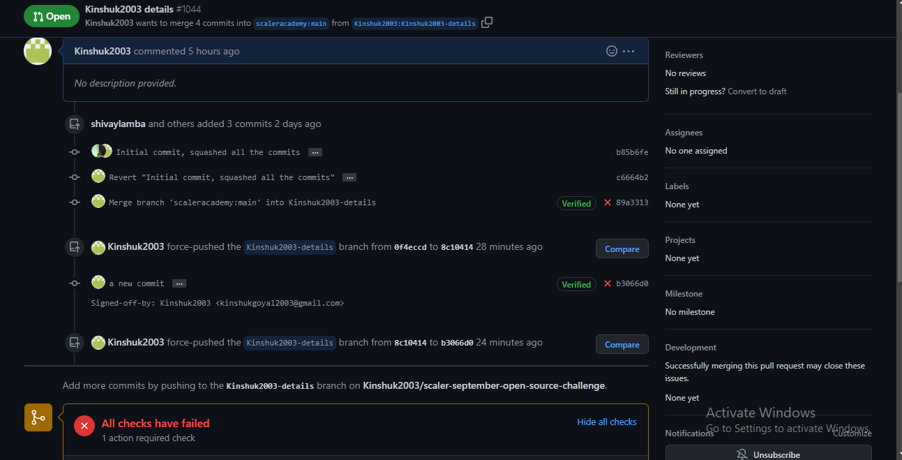
Task: Click '28 minutes ago' force-push timestamp
Action: click(x=509, y=246)
